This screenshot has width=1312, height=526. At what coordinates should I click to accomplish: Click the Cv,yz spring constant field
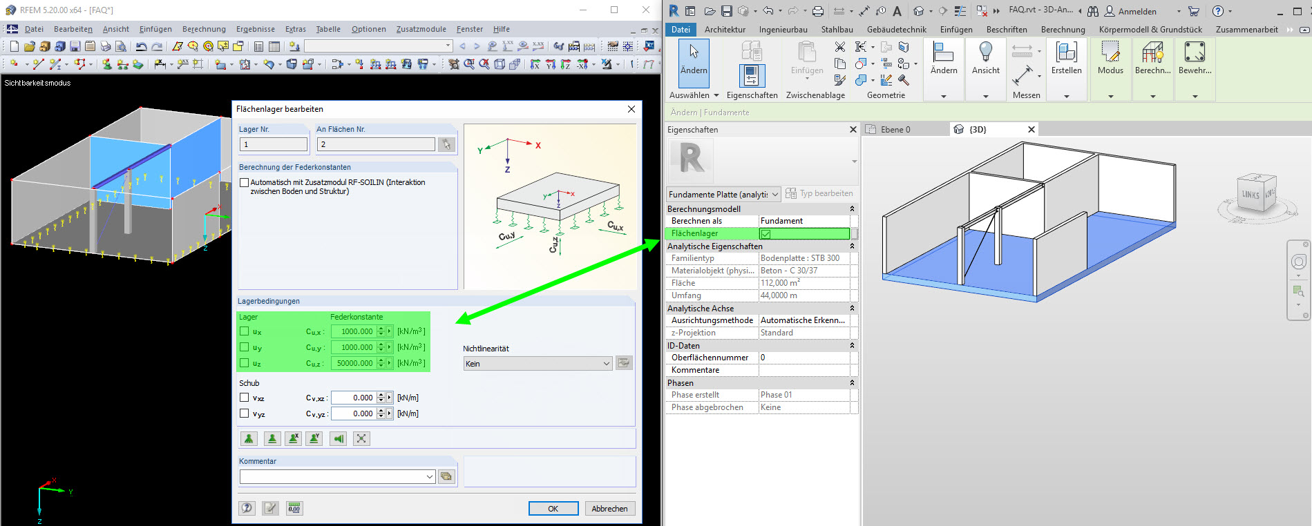(x=353, y=413)
